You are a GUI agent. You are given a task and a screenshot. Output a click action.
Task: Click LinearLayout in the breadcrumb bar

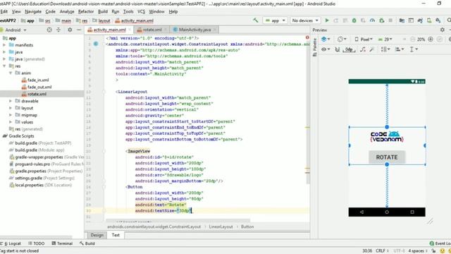coord(221,226)
